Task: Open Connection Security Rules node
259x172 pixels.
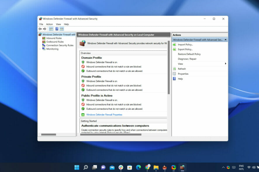Action: pyautogui.click(x=60, y=45)
